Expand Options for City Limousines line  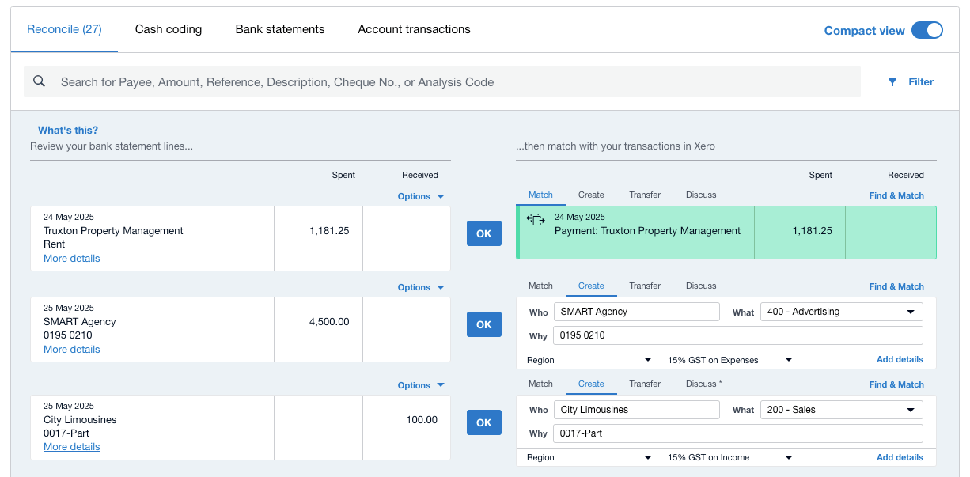(x=421, y=385)
